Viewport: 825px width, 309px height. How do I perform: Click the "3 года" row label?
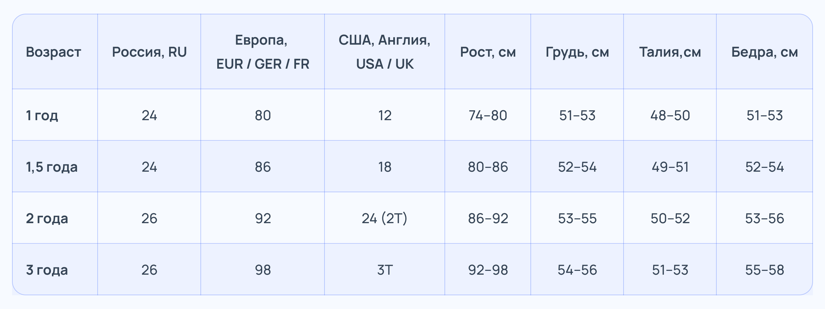tap(47, 270)
